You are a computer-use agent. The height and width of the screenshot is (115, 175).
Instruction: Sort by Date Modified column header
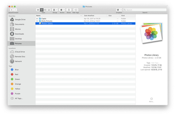[95, 15]
